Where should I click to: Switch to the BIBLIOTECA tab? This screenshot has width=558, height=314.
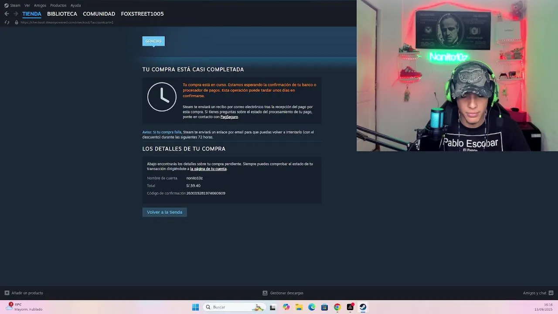click(x=62, y=14)
